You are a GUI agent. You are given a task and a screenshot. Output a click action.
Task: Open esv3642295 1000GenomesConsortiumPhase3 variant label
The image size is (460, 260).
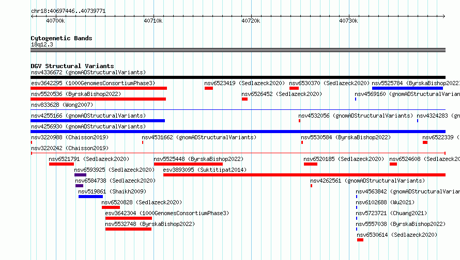(93, 83)
